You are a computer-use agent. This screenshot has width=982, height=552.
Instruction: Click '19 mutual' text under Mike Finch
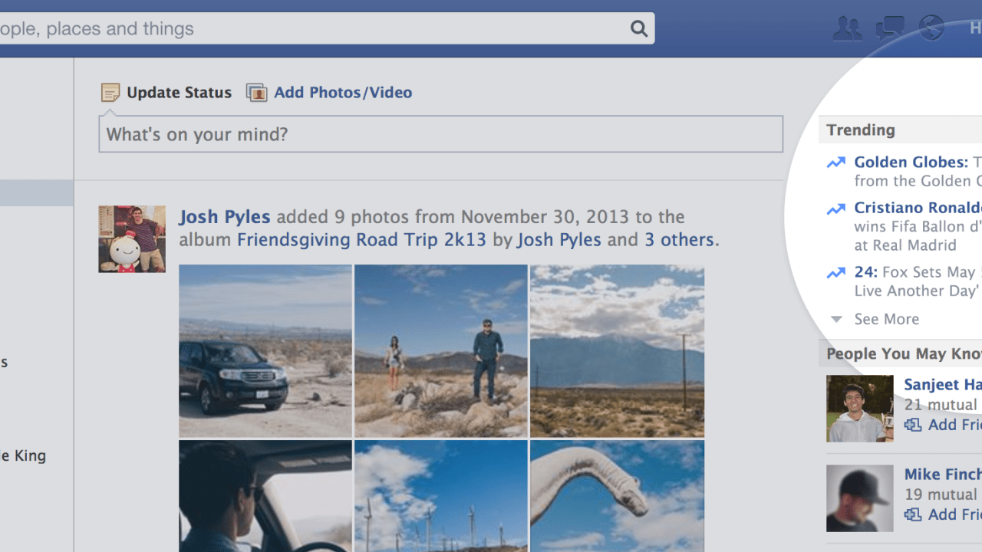pos(941,495)
